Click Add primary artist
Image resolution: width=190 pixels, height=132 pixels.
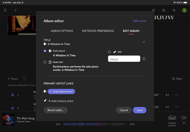click(61, 101)
